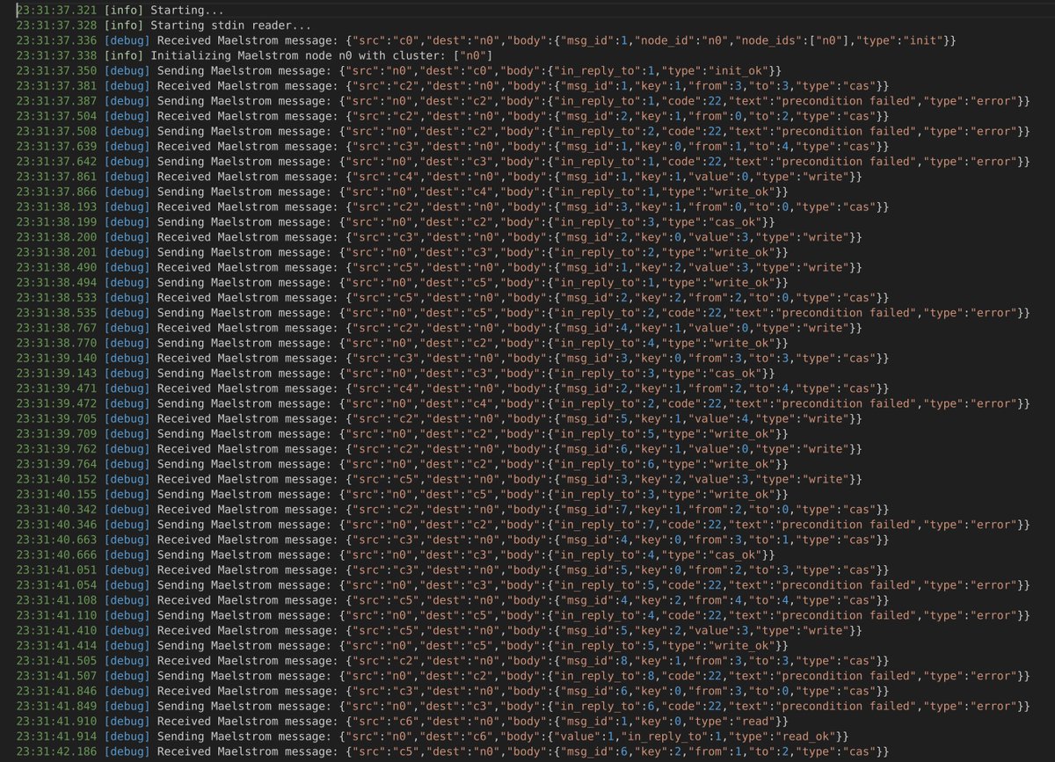Click the timestamp 23:31:40.663
The width and height of the screenshot is (1055, 762).
coord(57,539)
